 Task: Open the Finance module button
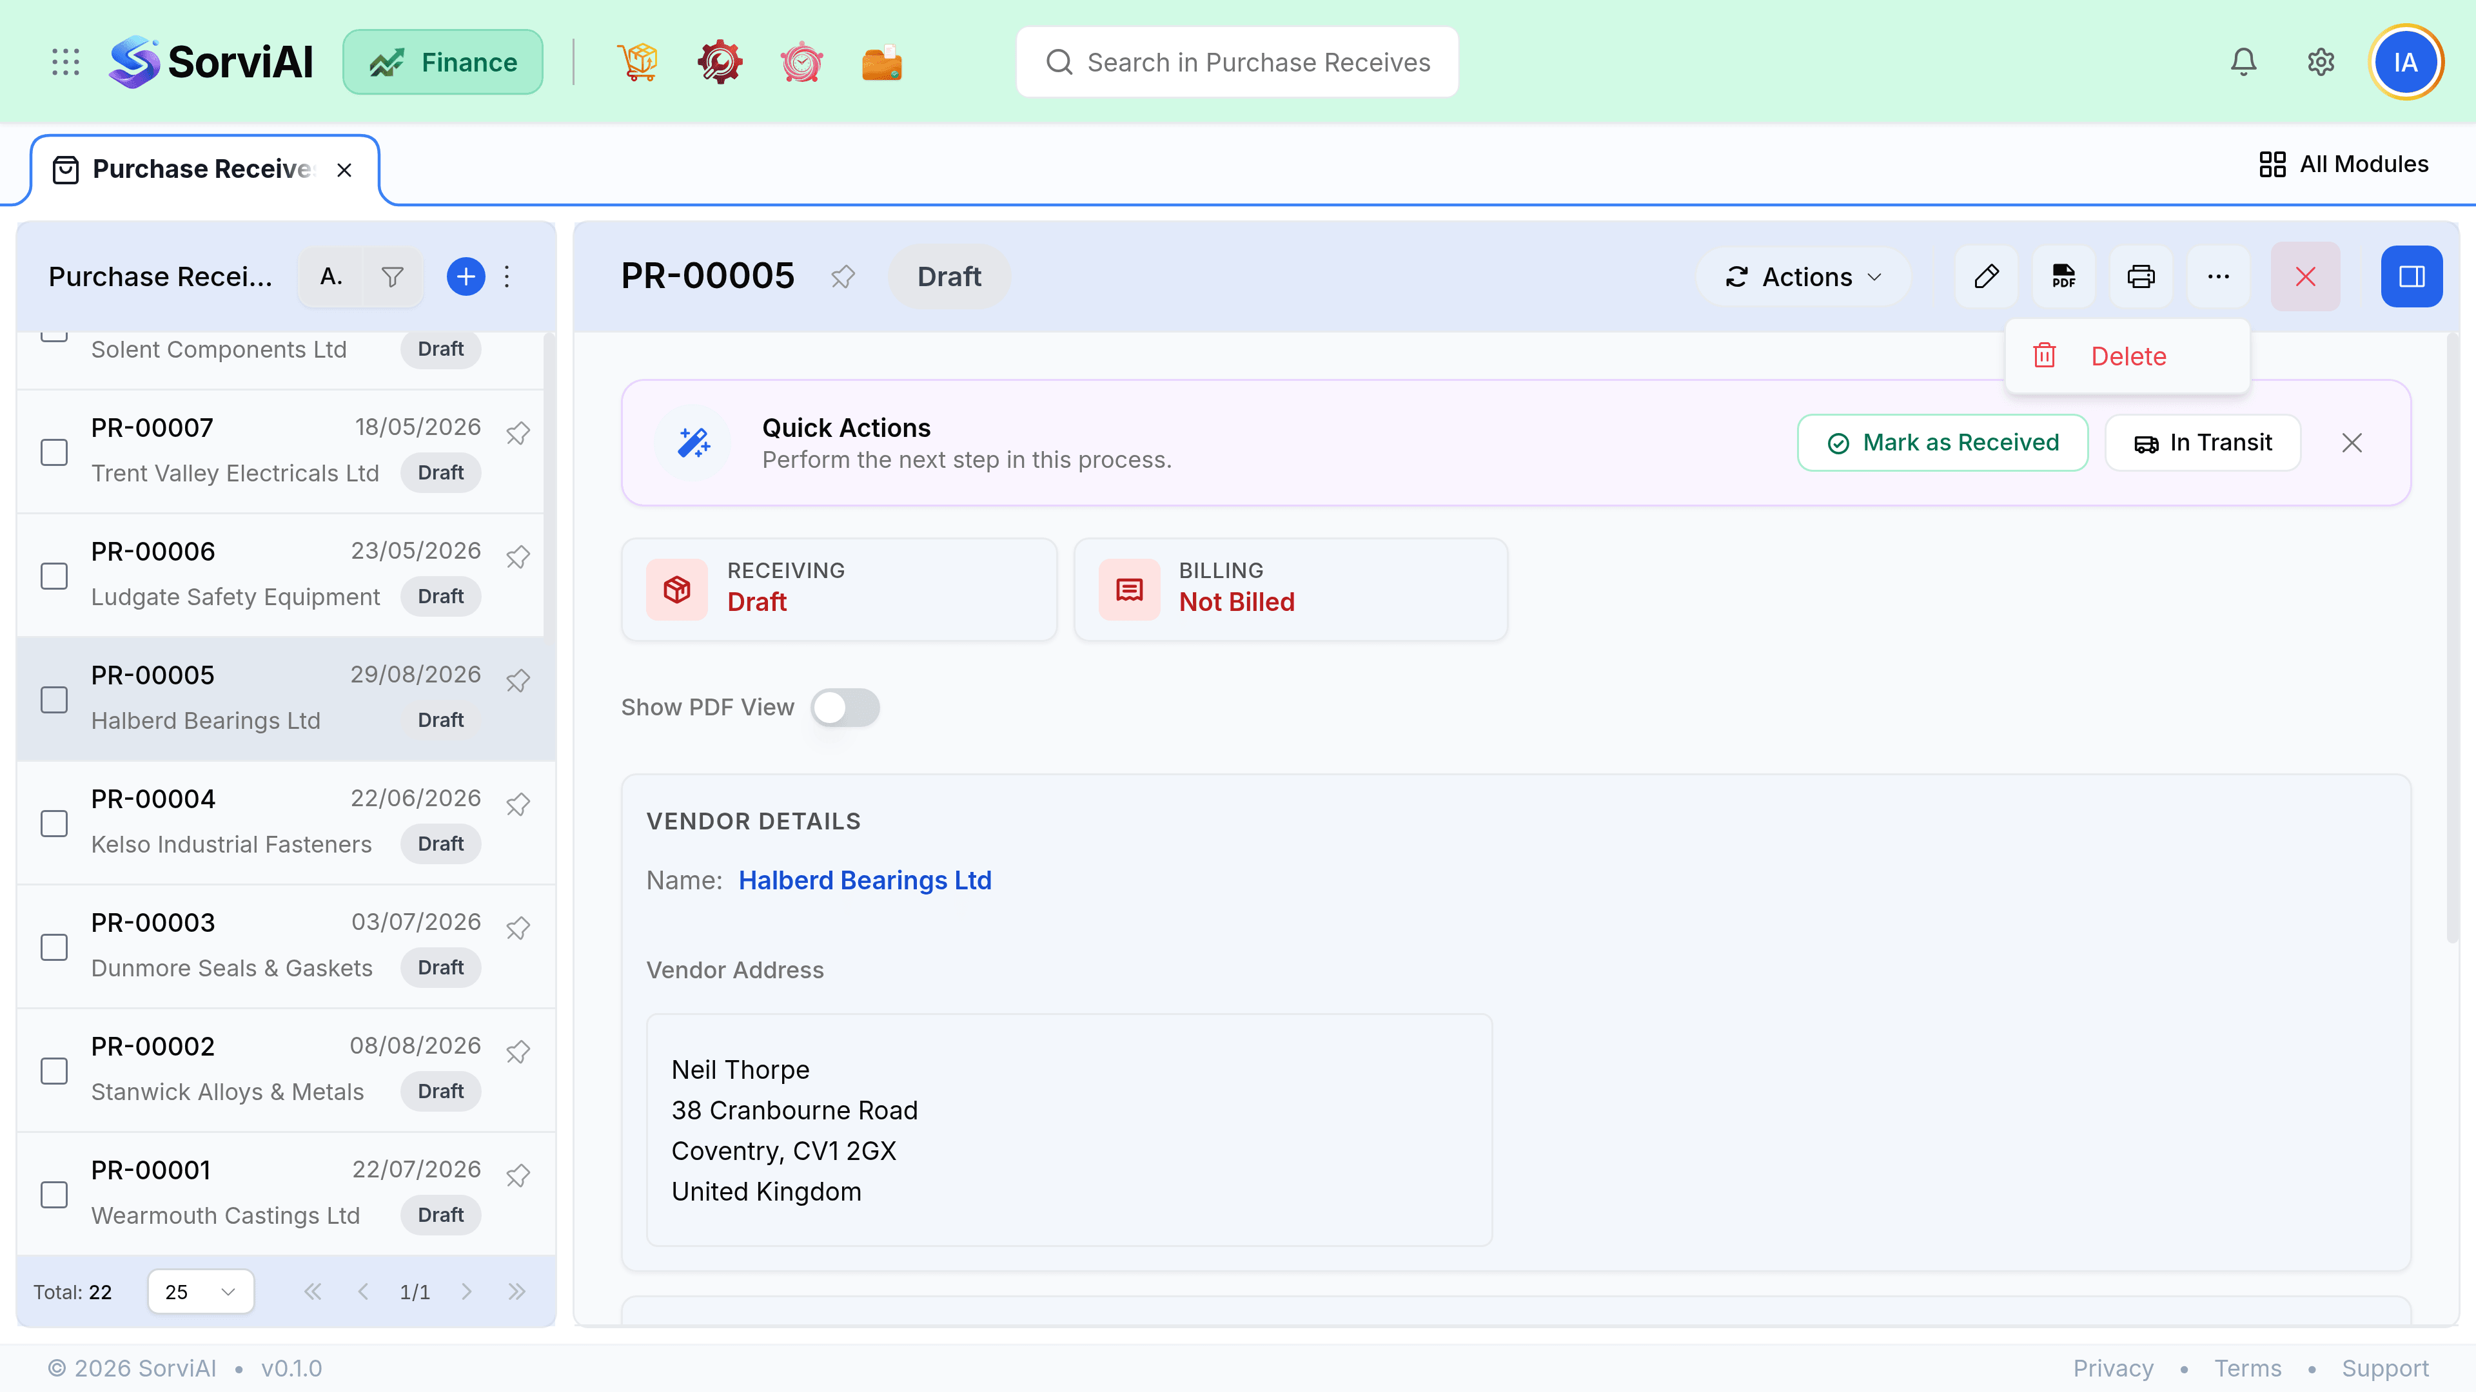443,63
